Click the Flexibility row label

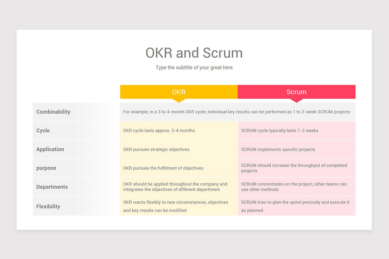coord(48,206)
